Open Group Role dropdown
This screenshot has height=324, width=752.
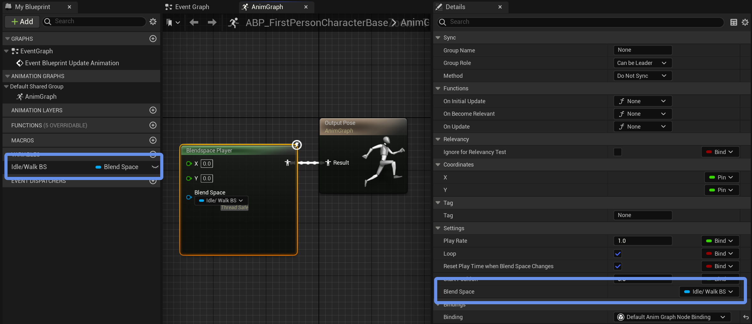coord(643,63)
